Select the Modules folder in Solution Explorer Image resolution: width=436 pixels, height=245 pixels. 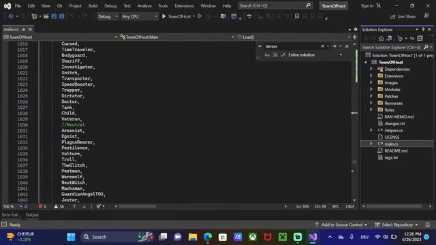pos(392,89)
